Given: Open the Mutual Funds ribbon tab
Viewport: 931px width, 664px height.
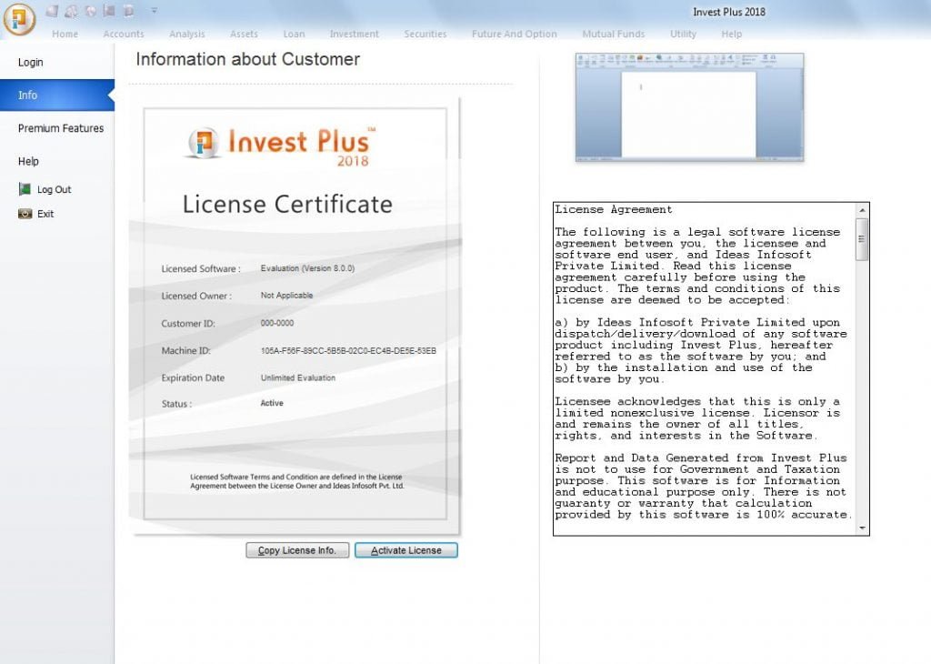Looking at the screenshot, I should tap(614, 34).
